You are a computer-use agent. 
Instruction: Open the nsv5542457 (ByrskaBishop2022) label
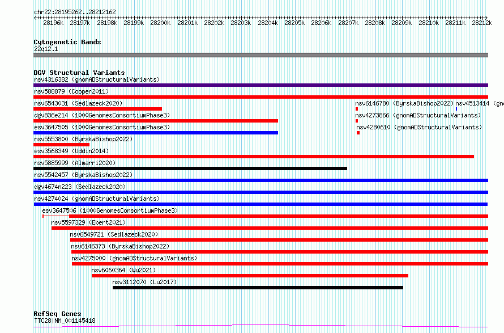[x=83, y=175]
